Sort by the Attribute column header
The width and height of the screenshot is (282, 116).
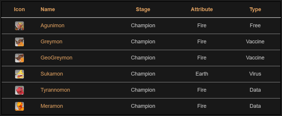[201, 9]
